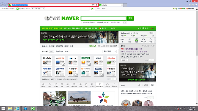The image size is (198, 111).
Task: Click the page vertical scrollbar down arrow
Action: click(x=197, y=104)
